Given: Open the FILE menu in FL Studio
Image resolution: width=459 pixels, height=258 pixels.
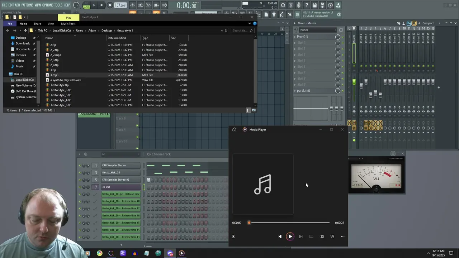Looking at the screenshot, I should tap(4, 5).
